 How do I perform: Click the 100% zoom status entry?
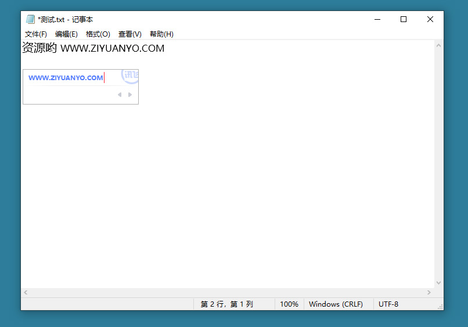tap(289, 304)
